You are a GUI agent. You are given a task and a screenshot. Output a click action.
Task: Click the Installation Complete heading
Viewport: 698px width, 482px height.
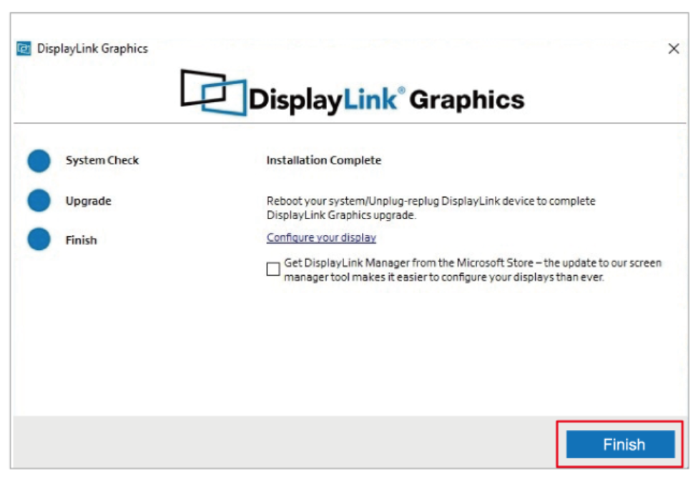click(x=324, y=161)
